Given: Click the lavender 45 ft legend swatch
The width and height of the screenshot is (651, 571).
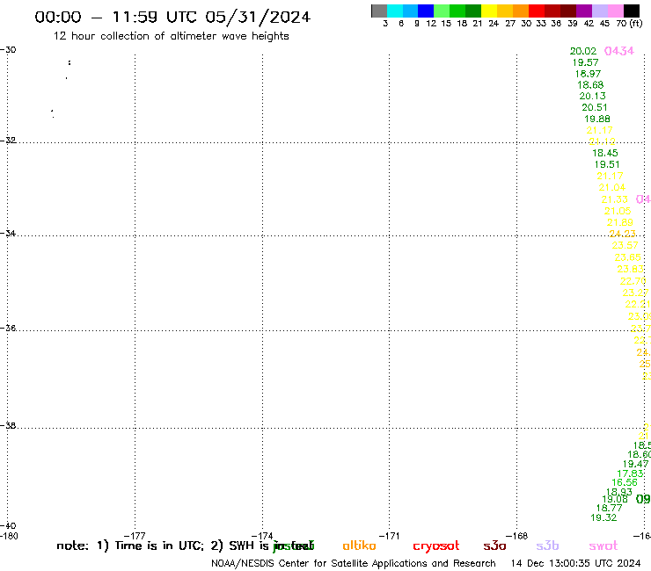Looking at the screenshot, I should [600, 11].
